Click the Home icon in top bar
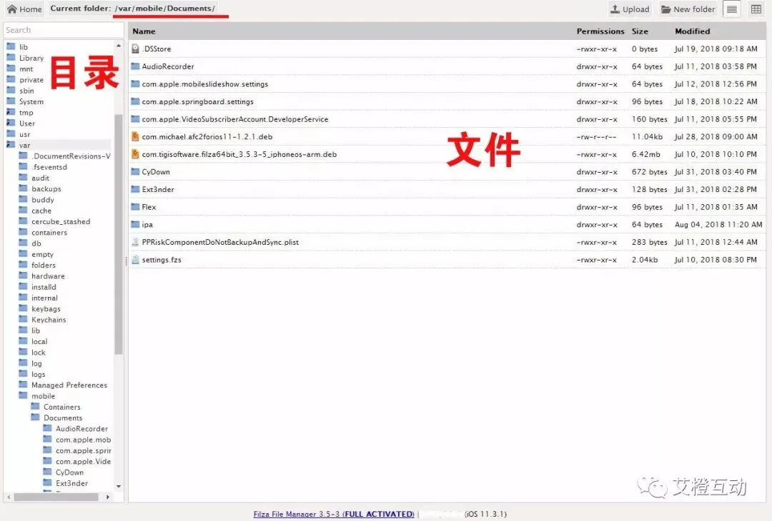772x521 pixels. pyautogui.click(x=12, y=9)
